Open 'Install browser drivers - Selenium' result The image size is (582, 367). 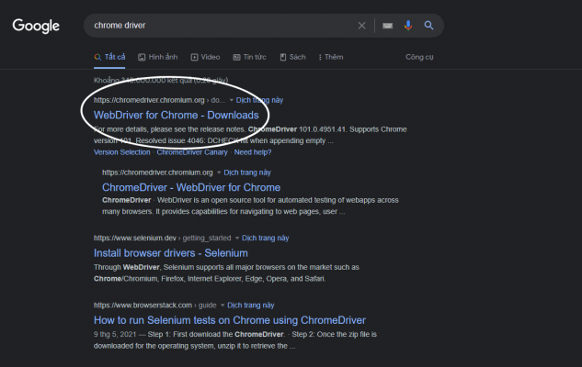[x=170, y=252]
